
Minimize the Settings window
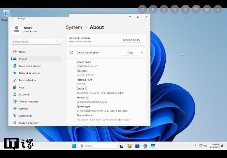[130, 17]
